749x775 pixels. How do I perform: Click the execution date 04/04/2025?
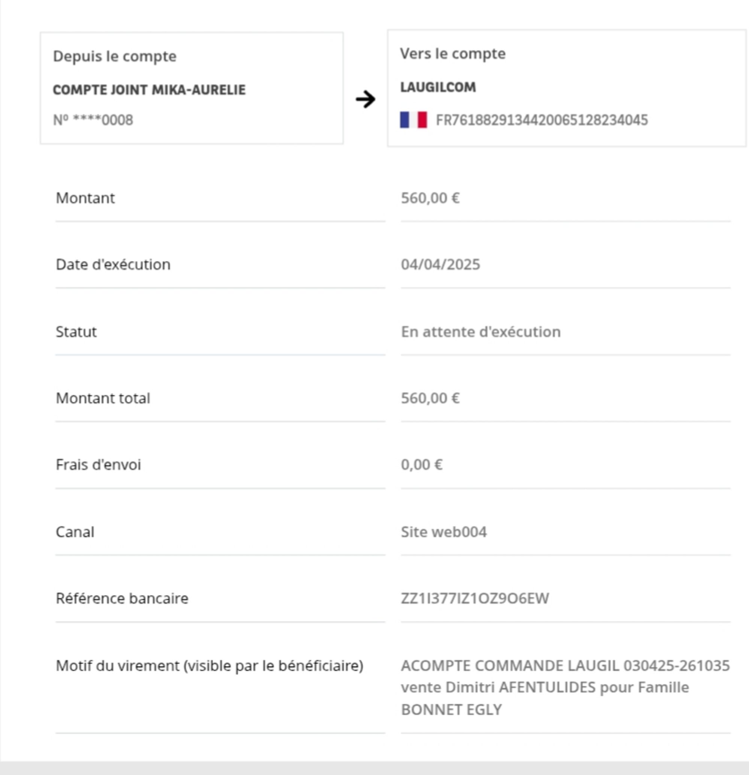(440, 265)
